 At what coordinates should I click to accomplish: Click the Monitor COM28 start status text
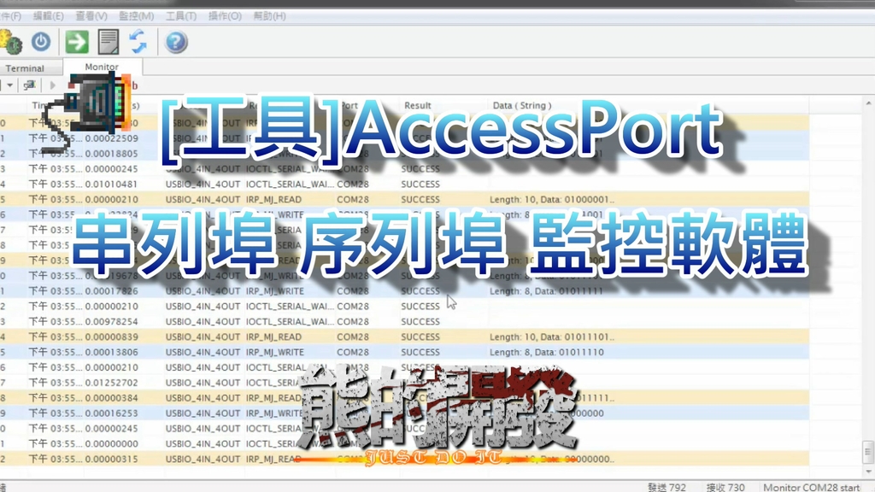coord(812,487)
